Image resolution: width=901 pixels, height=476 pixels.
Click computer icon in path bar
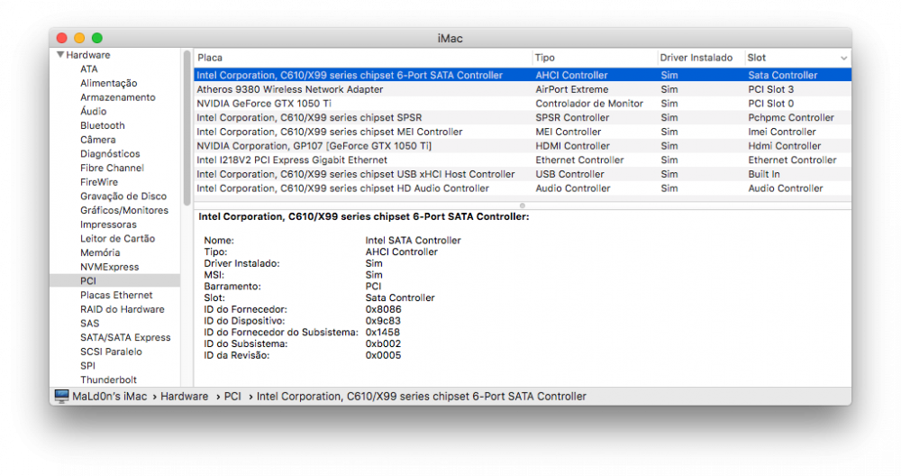(61, 396)
